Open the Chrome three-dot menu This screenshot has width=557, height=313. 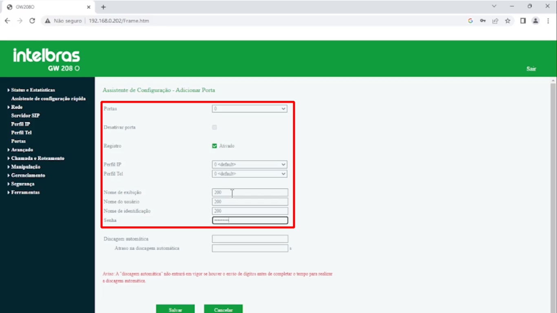click(548, 21)
